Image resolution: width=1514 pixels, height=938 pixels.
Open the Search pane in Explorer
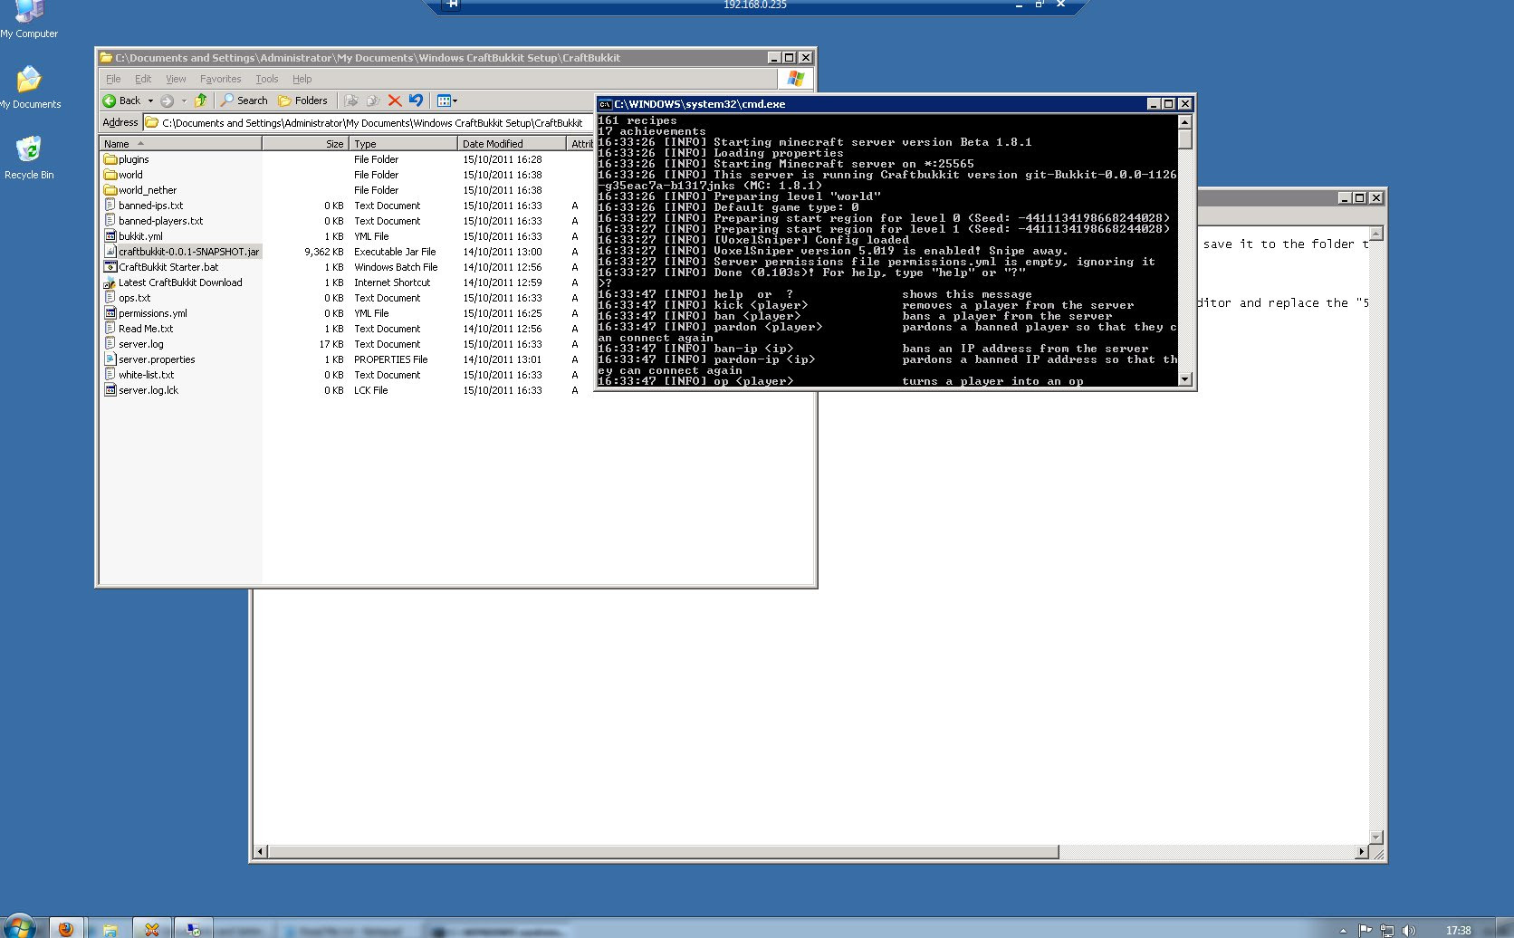244,100
